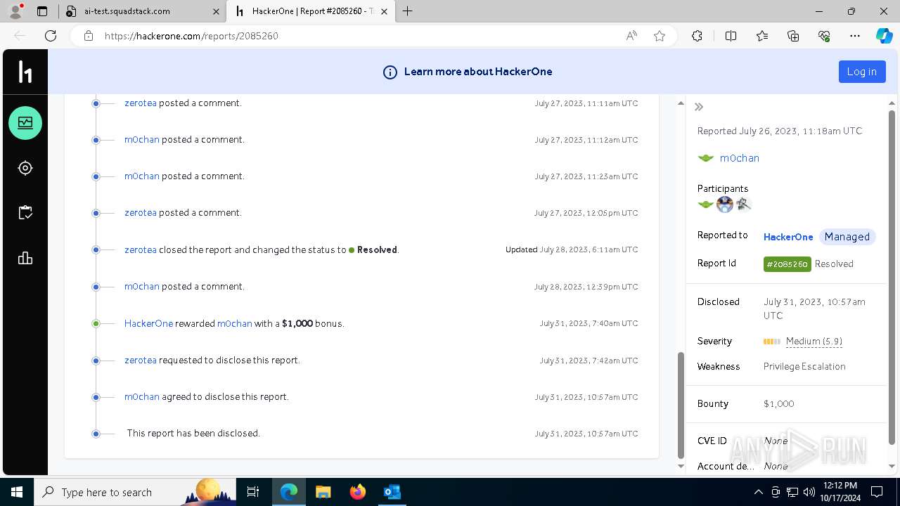Open a new browser tab
The image size is (900, 506).
pos(408,11)
